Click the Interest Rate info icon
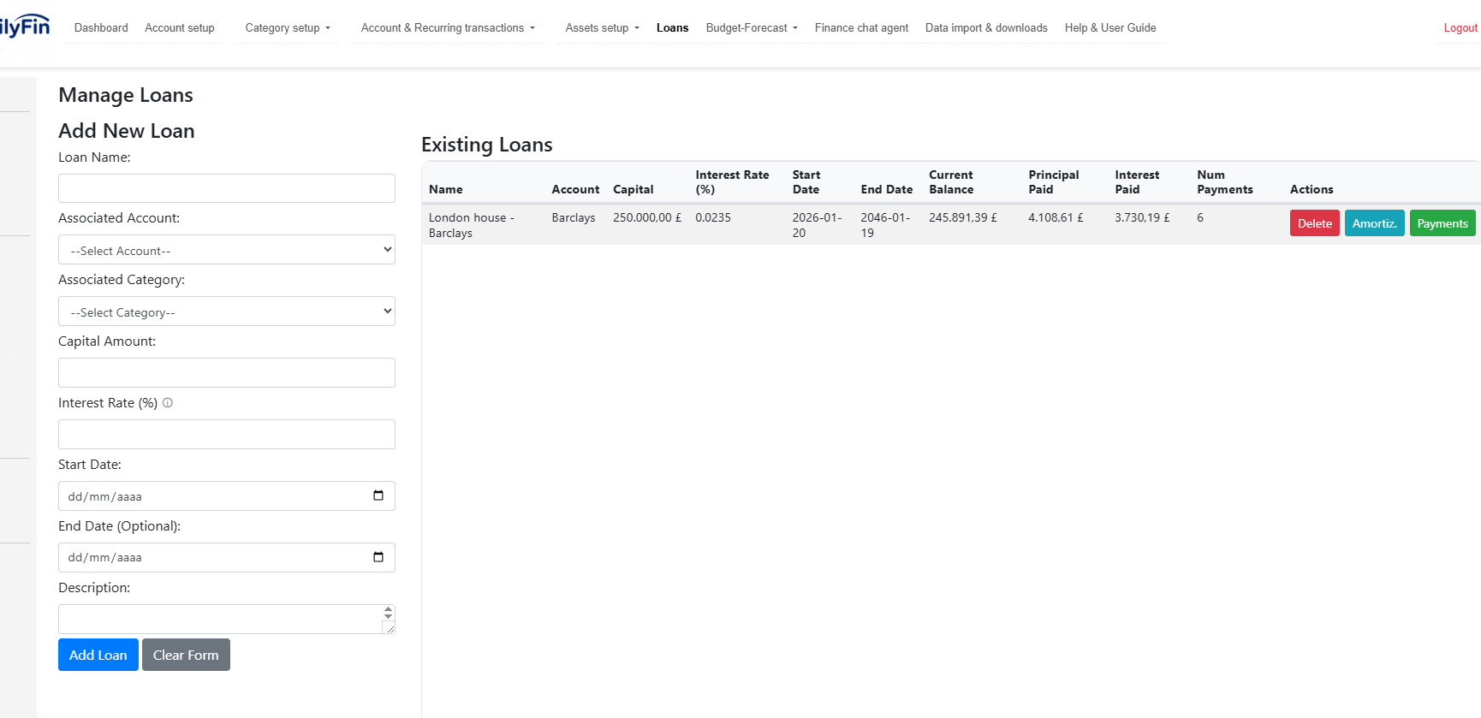This screenshot has height=718, width=1481. coord(168,402)
